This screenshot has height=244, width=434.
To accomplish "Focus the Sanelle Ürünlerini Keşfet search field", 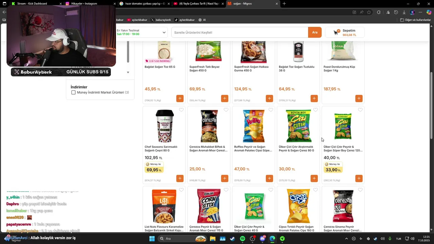I will point(240,33).
